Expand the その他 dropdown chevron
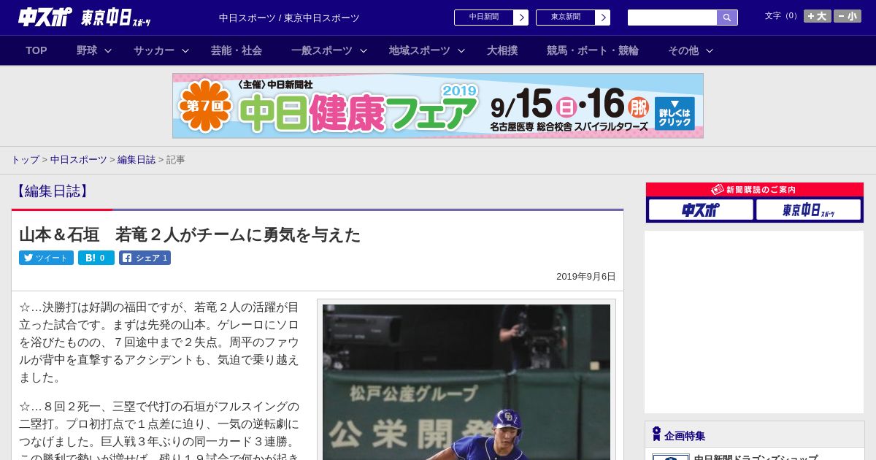Viewport: 876px width, 460px height. click(710, 50)
